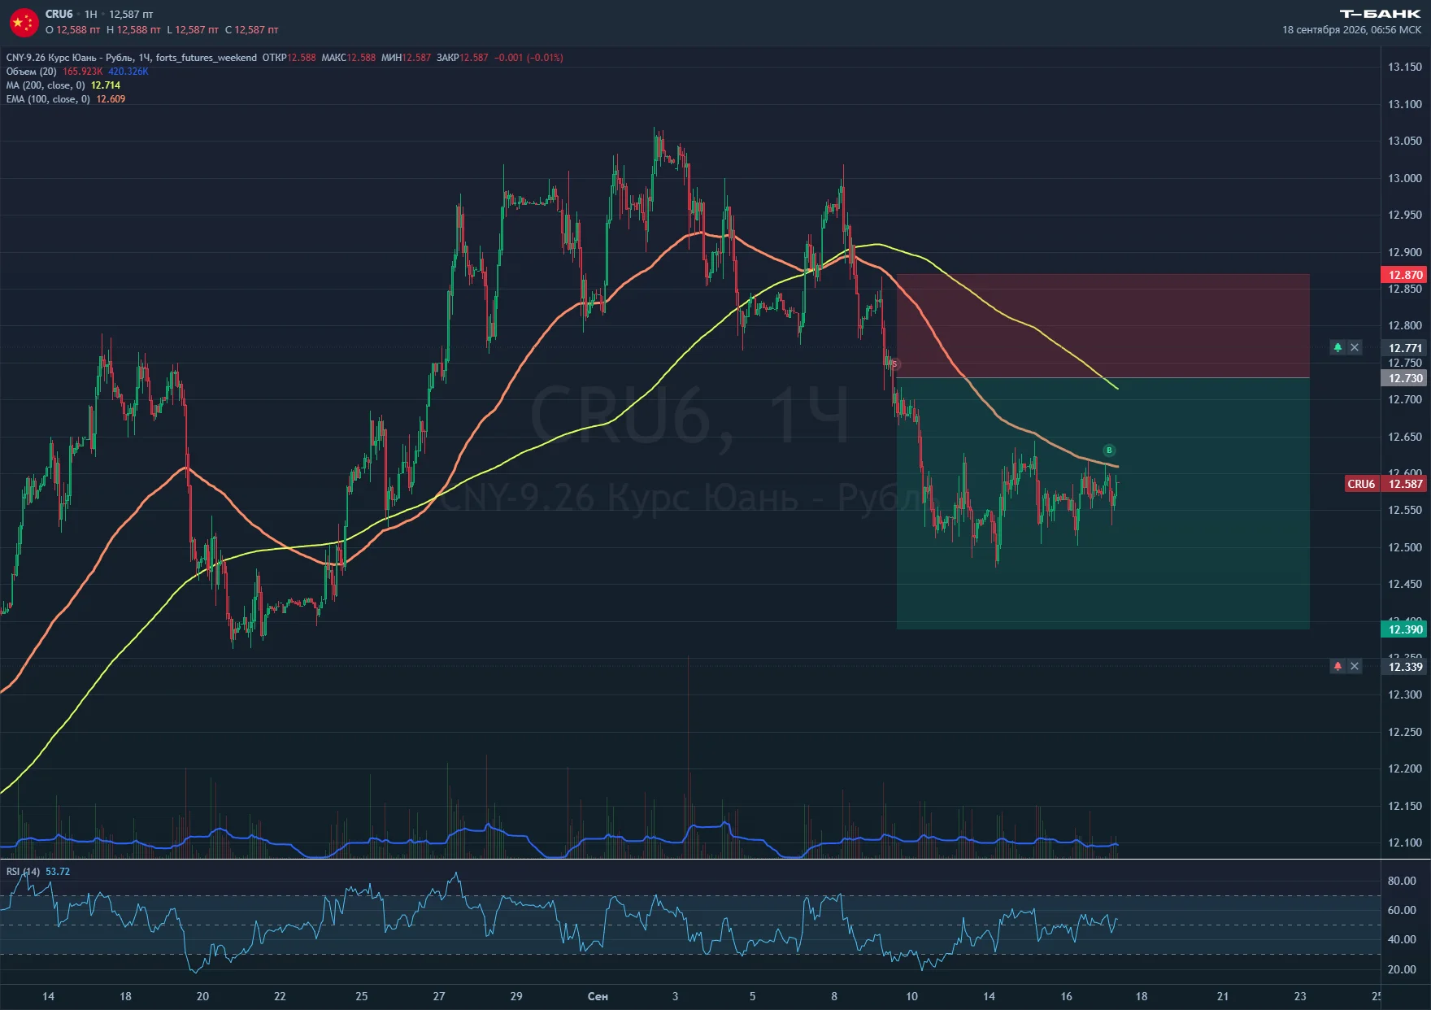Image resolution: width=1431 pixels, height=1010 pixels.
Task: Click the 13.000 price axis label
Action: [1404, 178]
